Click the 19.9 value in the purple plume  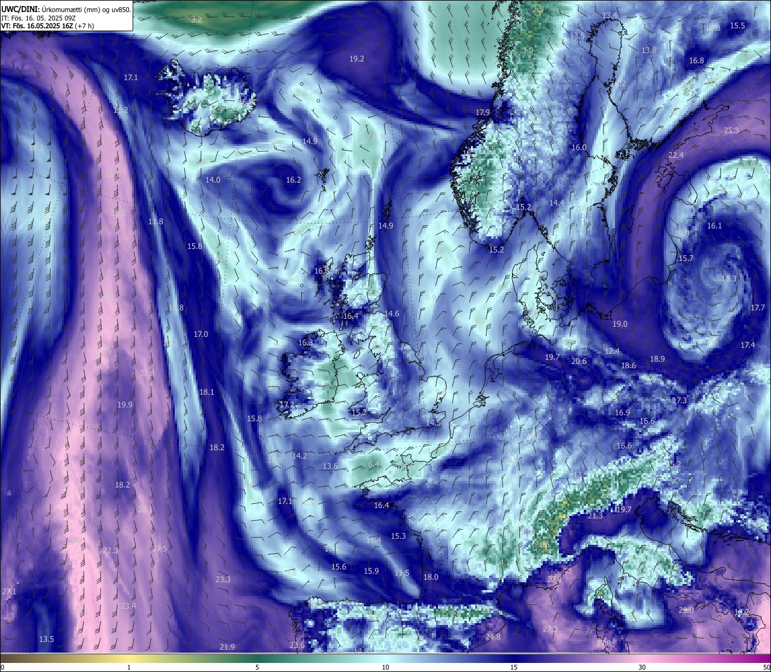point(125,404)
